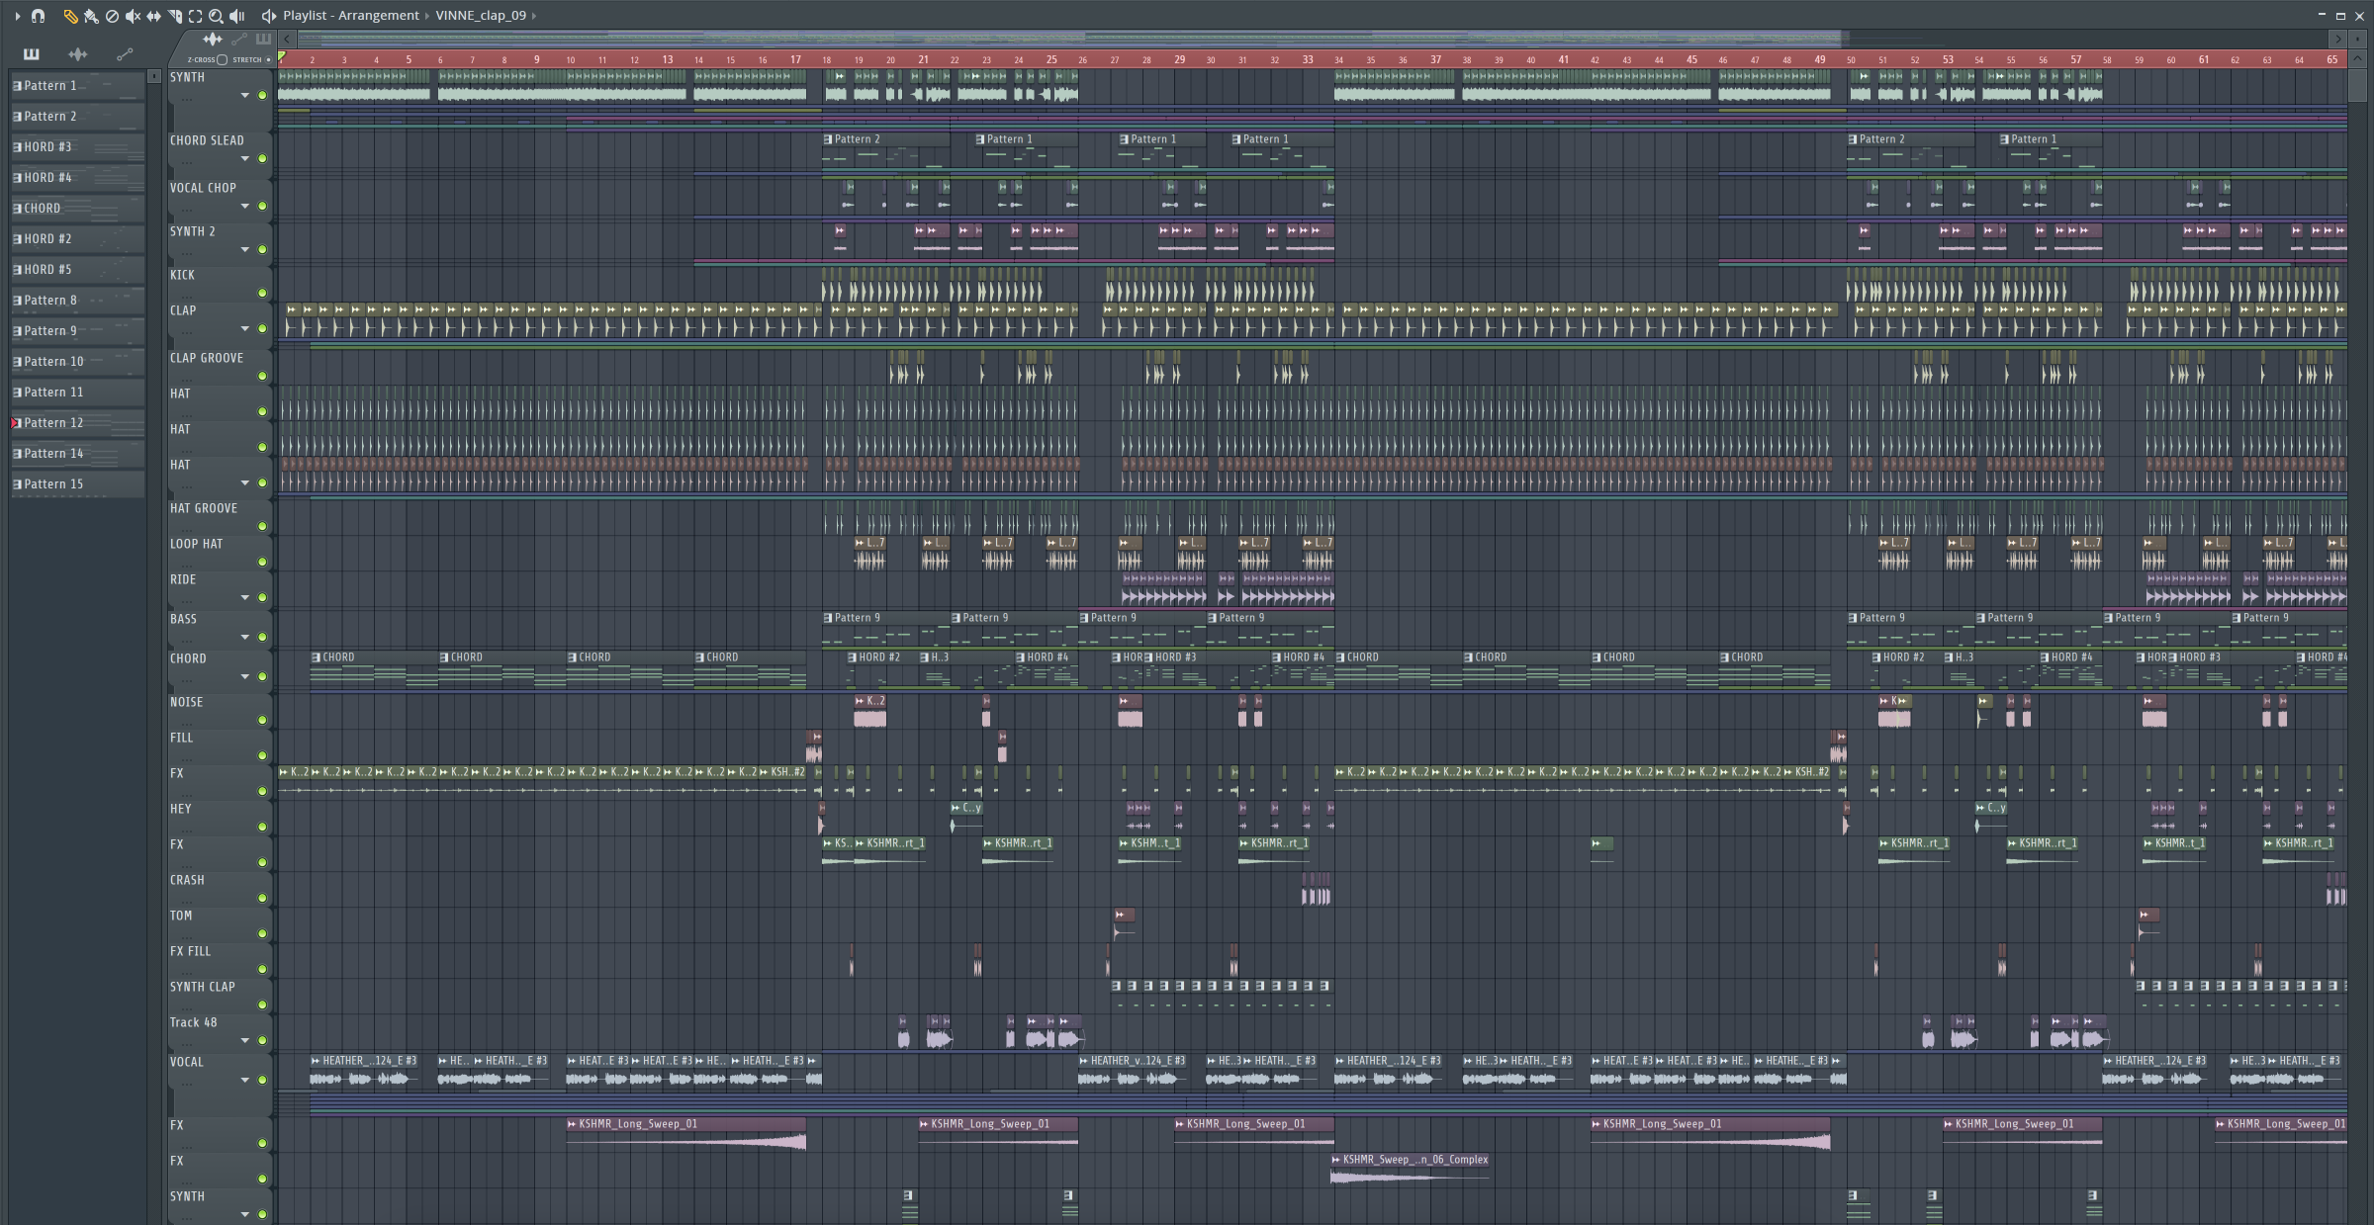Image resolution: width=2374 pixels, height=1225 pixels.
Task: Open the Playlist - Arrangement menu
Action: pos(351,16)
